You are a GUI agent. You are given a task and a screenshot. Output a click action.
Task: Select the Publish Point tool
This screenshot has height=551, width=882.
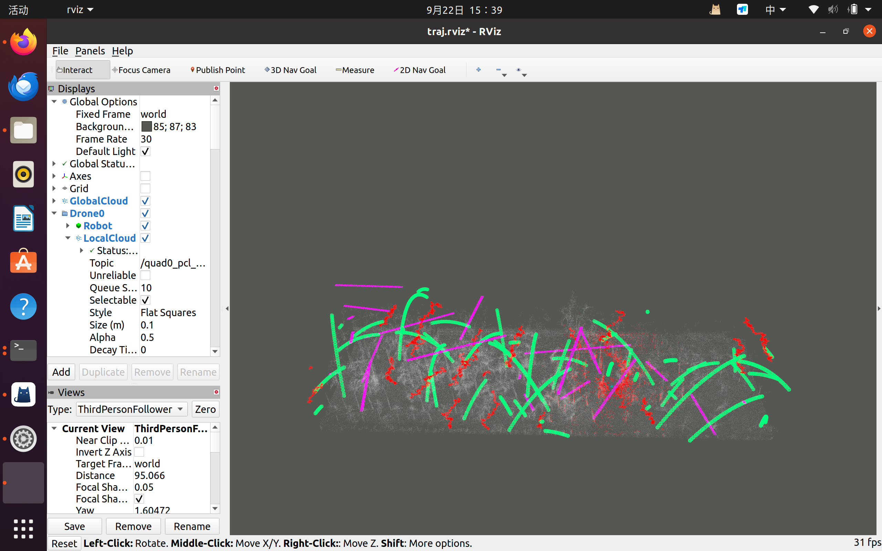[218, 70]
